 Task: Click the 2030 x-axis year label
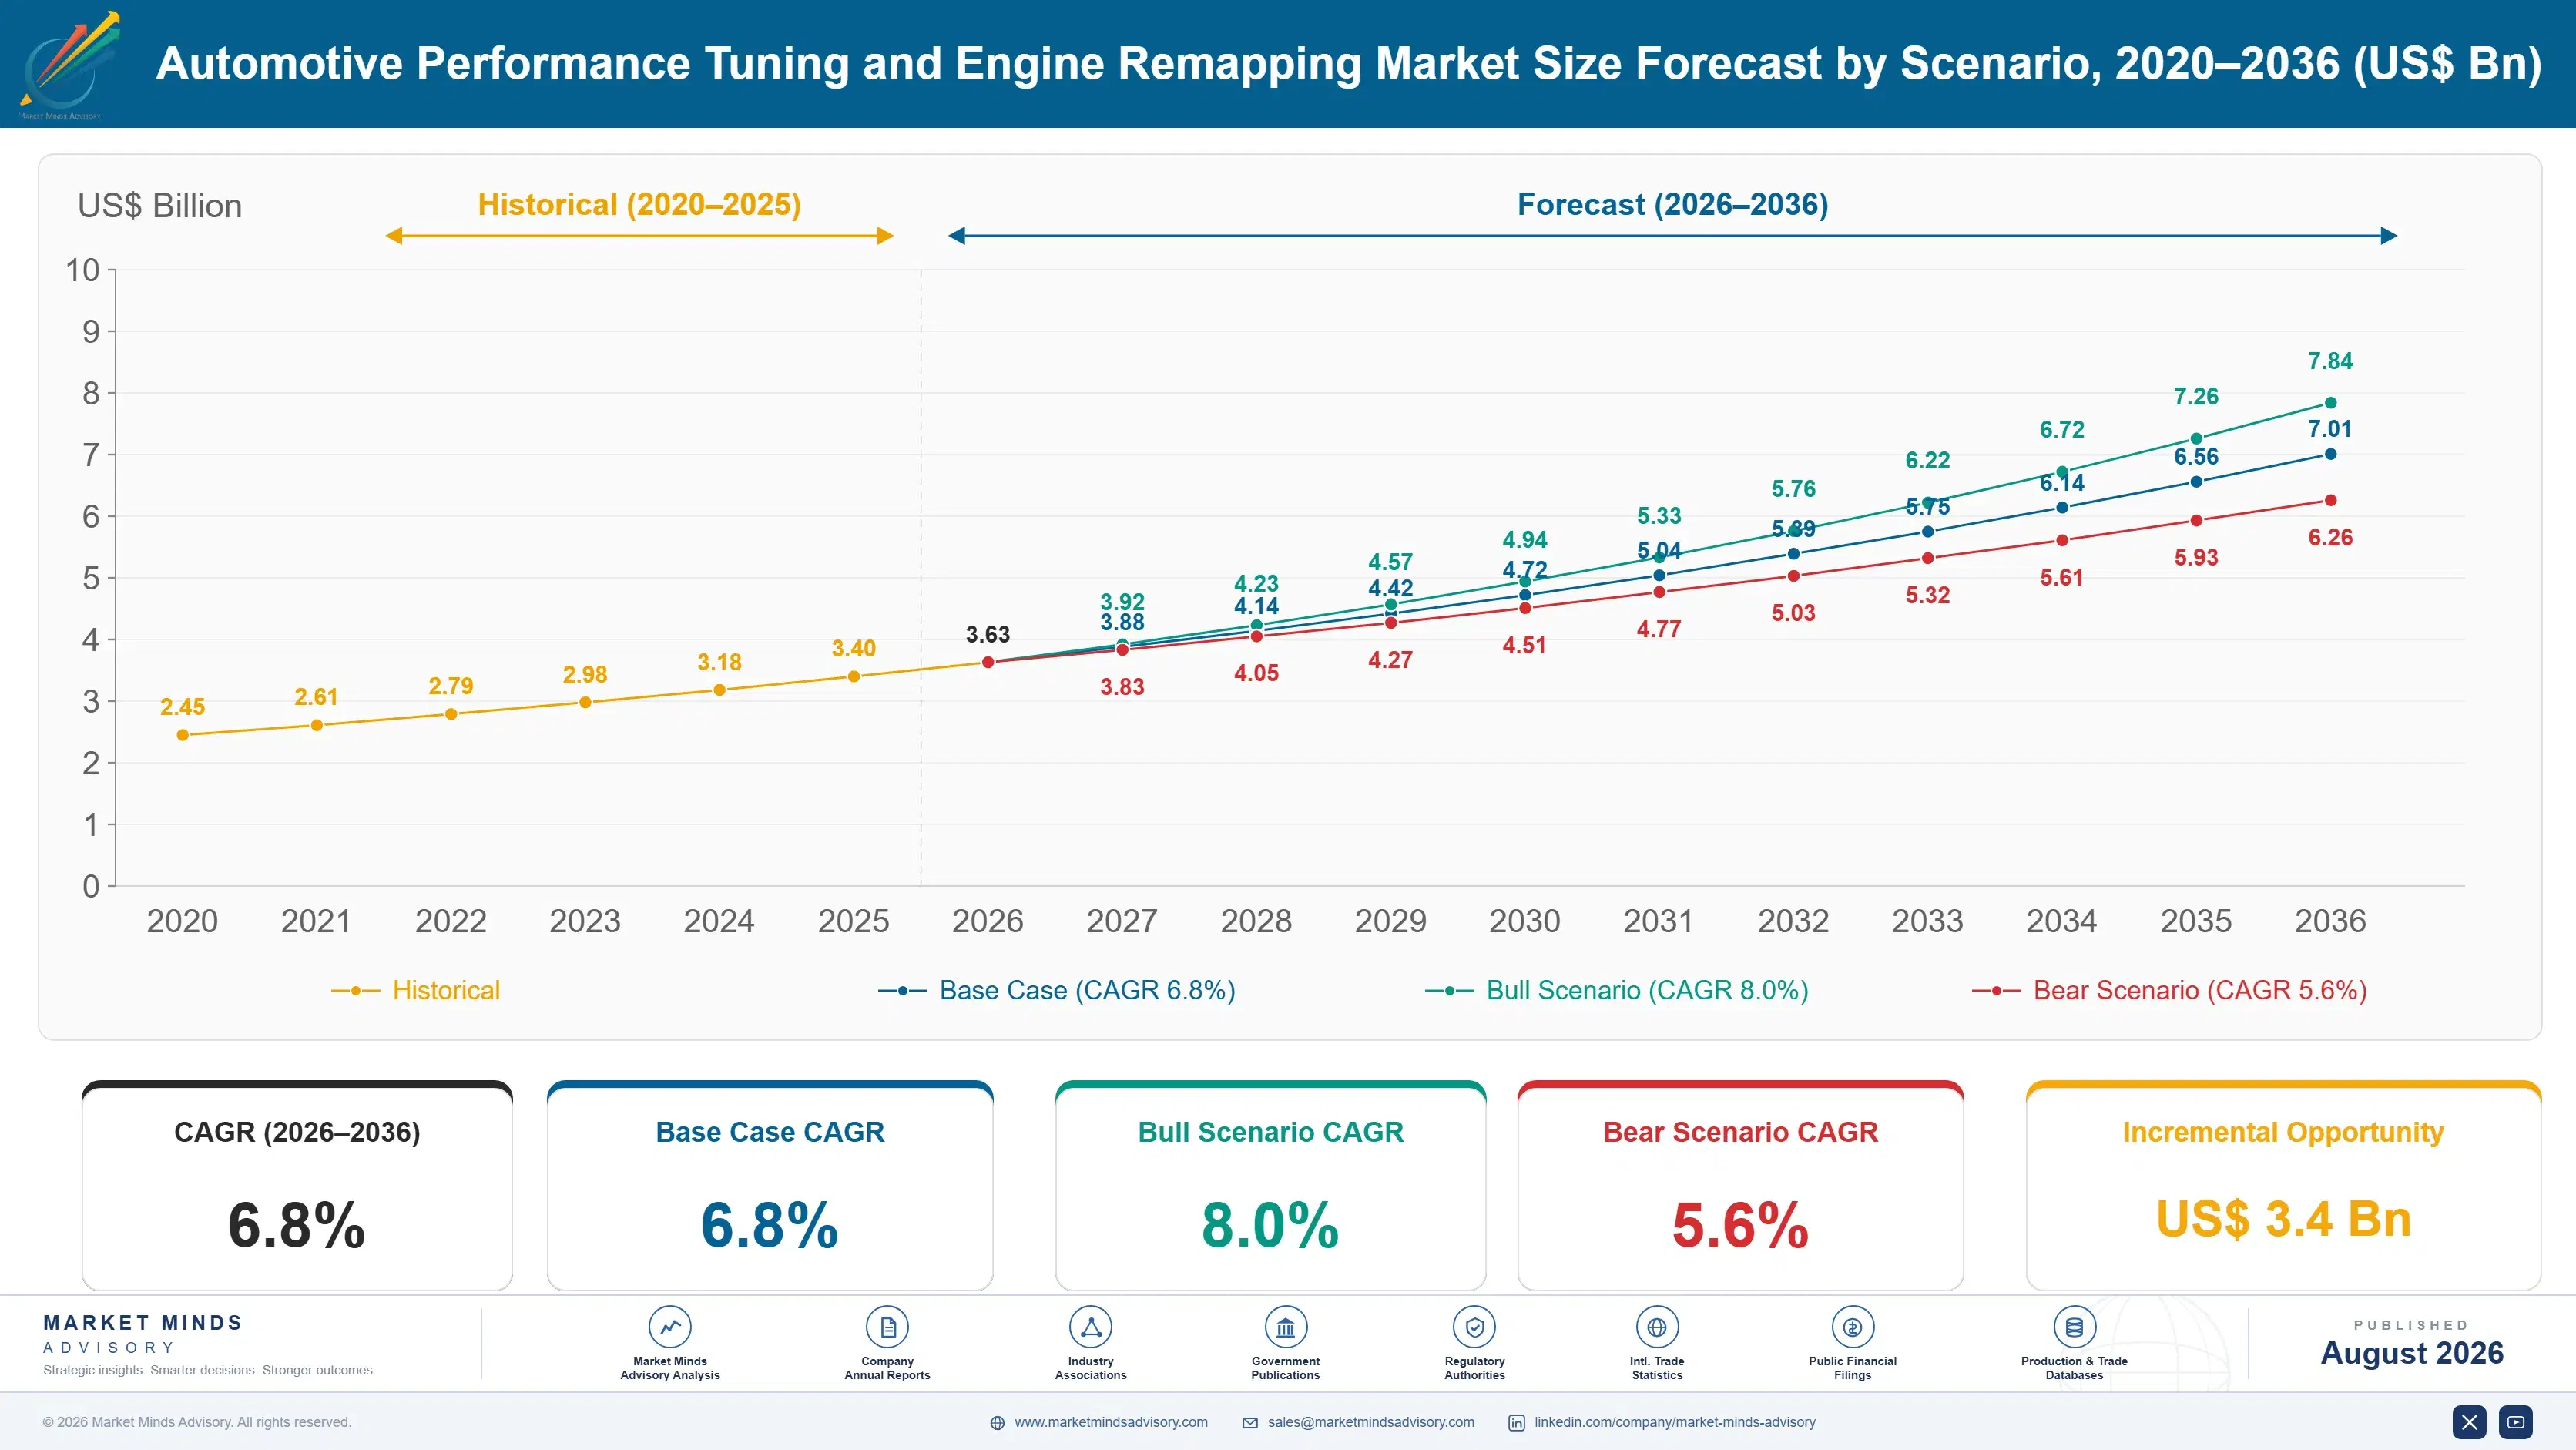pos(1524,921)
